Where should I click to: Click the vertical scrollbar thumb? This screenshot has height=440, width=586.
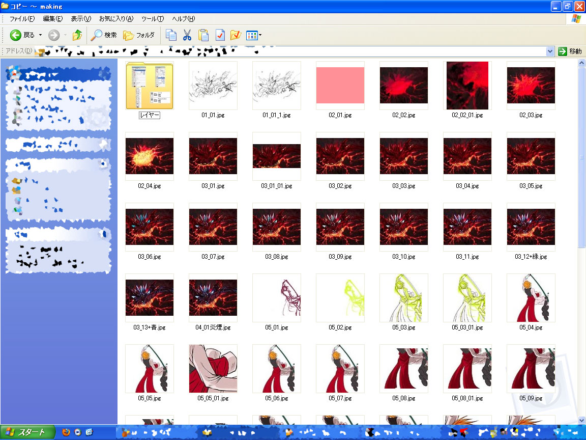[581, 157]
